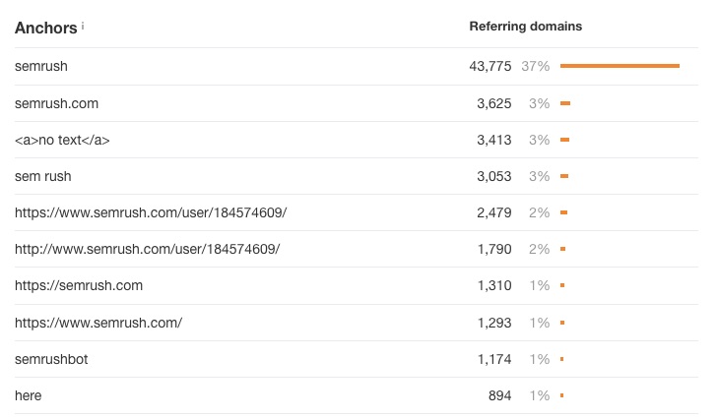Click the 'here' anchor text
Viewport: 718px width, 418px height.
(x=28, y=395)
